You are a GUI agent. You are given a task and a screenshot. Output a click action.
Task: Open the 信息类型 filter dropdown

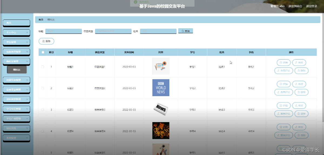pos(113,31)
